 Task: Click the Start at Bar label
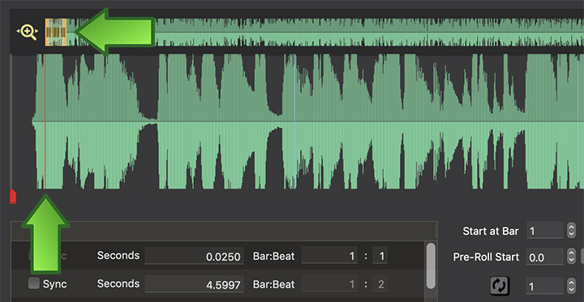490,231
